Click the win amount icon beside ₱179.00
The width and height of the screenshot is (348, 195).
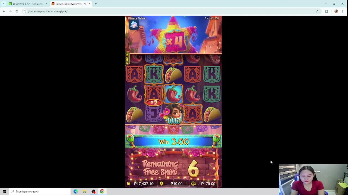(193, 184)
